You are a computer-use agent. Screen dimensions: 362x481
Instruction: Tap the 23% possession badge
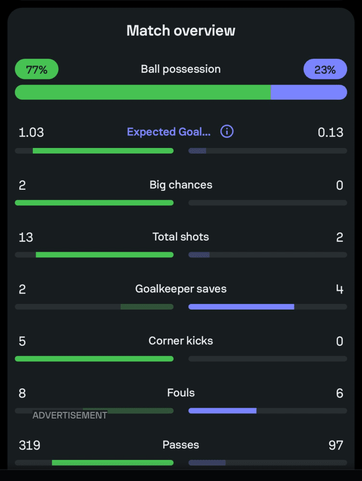[325, 70]
